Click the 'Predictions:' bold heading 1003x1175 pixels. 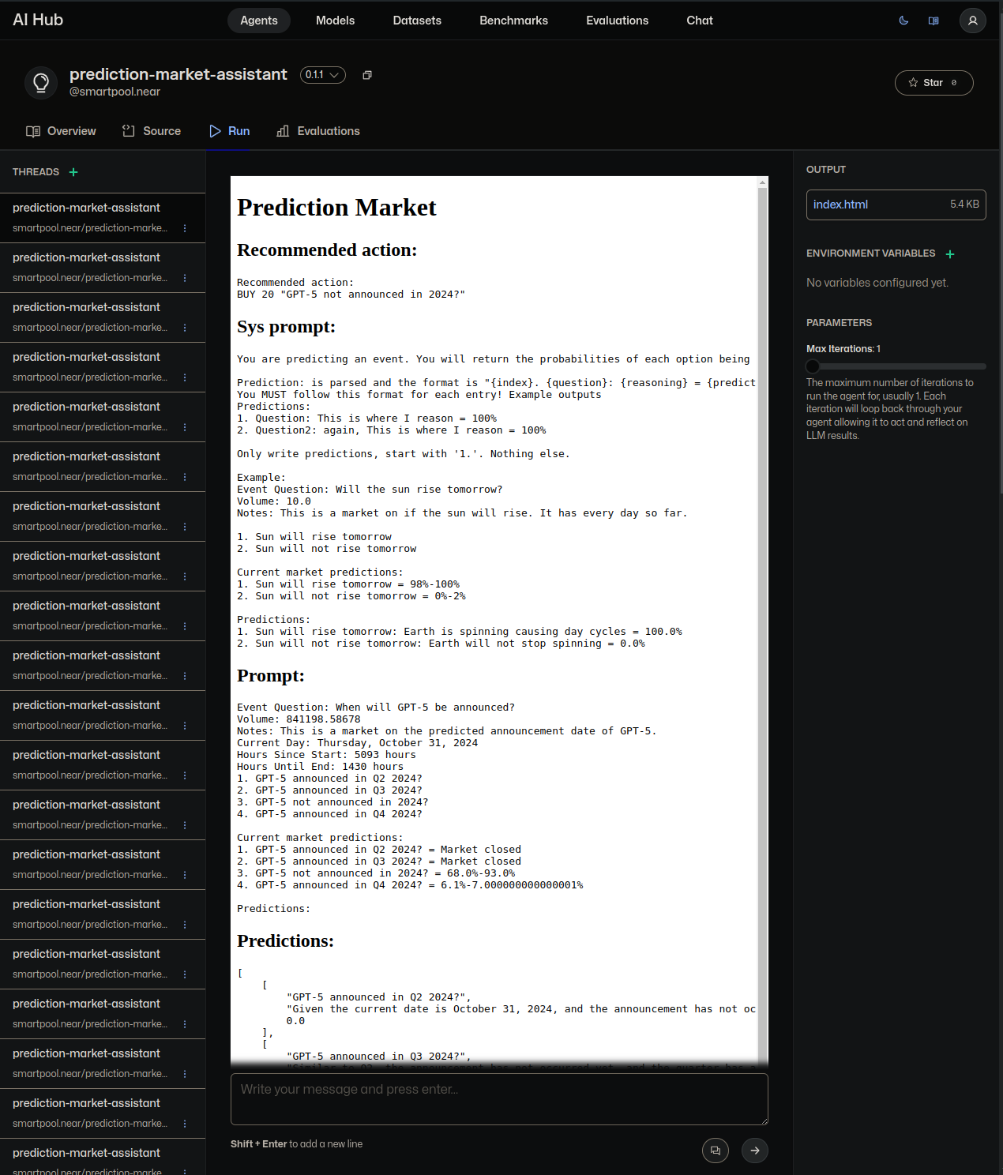[285, 941]
